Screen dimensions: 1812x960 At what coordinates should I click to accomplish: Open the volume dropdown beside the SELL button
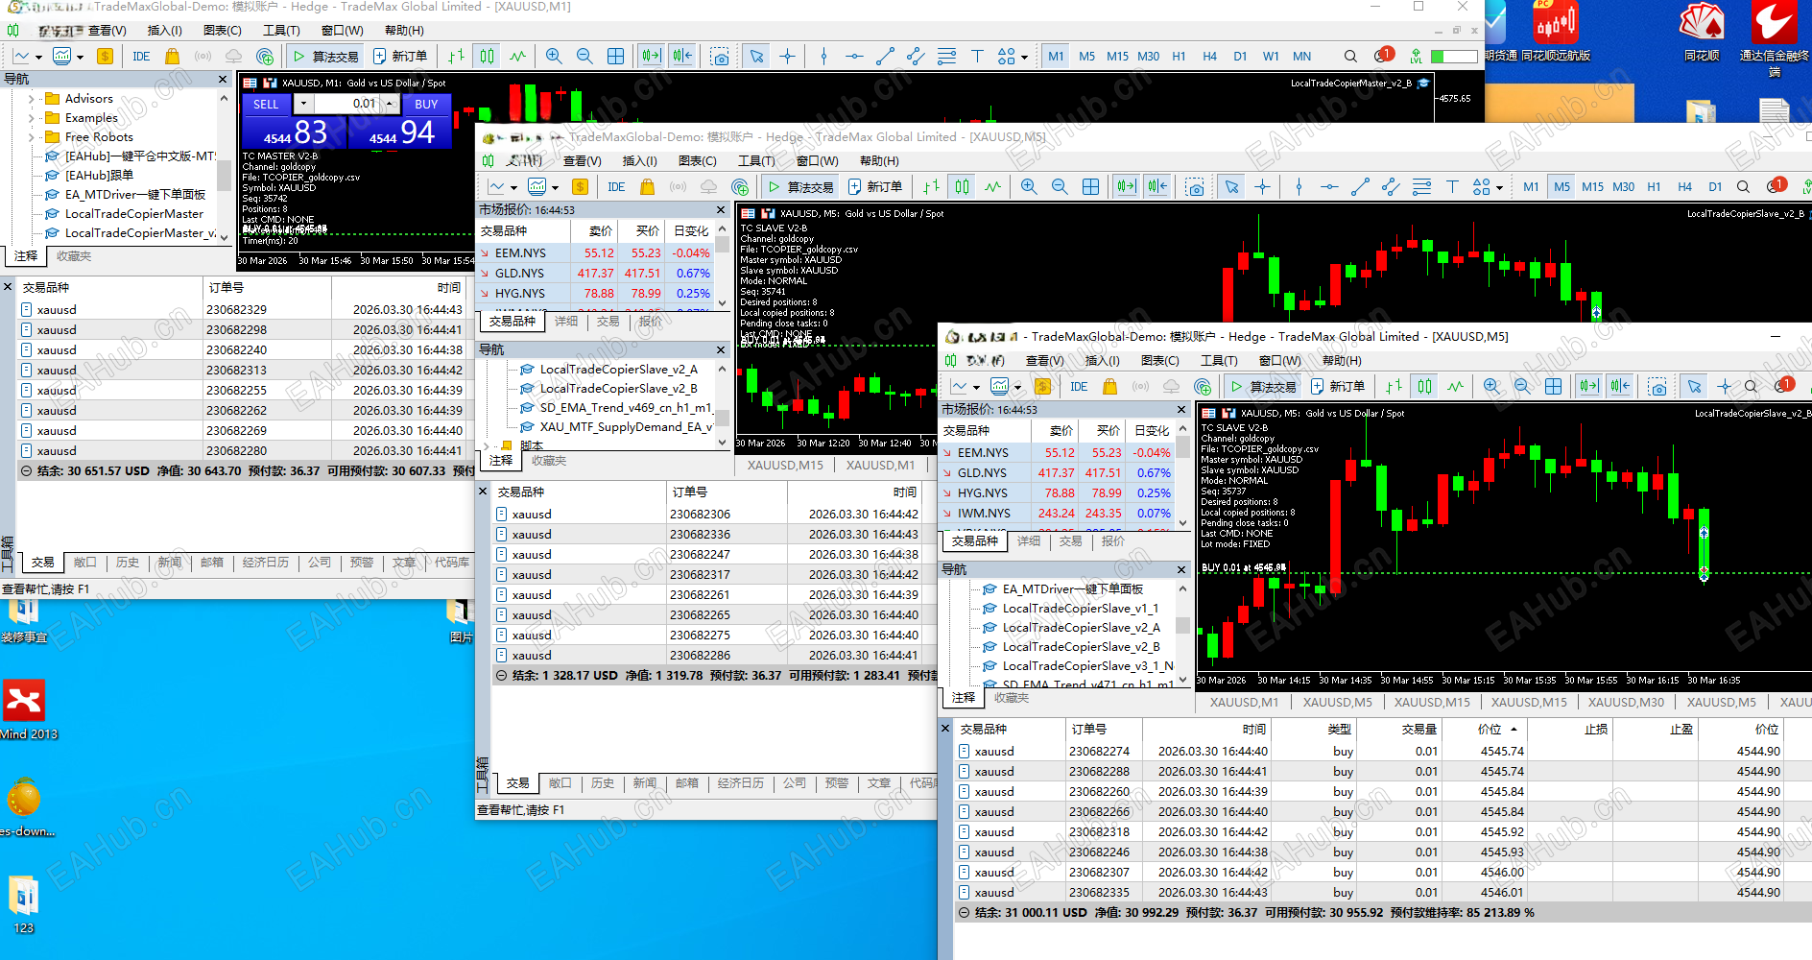point(303,104)
